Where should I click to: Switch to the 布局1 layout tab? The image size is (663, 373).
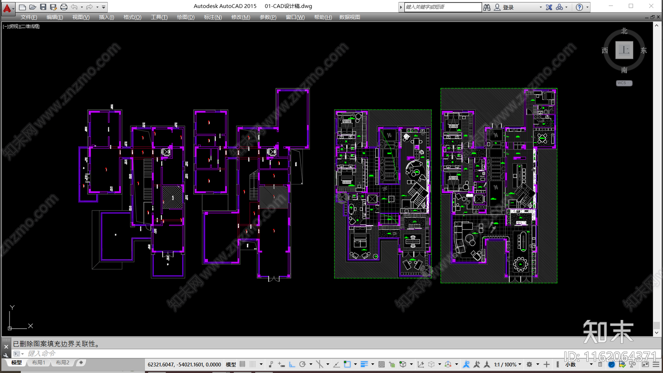(x=39, y=363)
